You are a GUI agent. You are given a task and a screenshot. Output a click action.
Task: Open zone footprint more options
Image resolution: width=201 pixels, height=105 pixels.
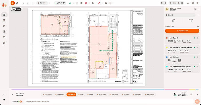[199, 9]
